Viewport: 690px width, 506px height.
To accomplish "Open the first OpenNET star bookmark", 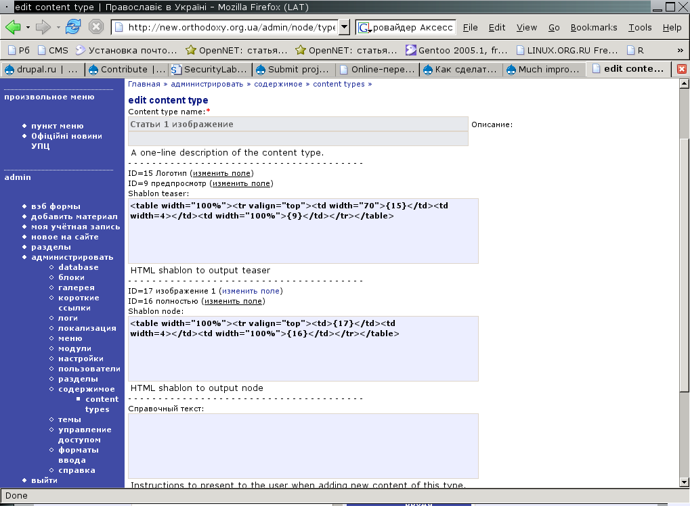I will [x=236, y=51].
